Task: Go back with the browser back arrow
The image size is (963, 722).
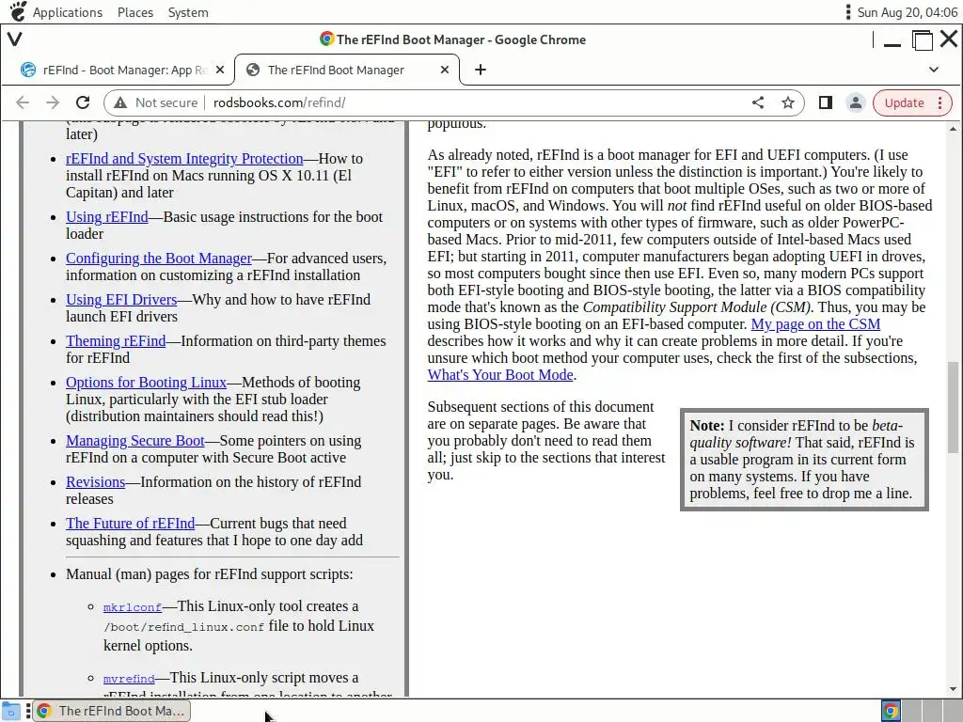Action: point(23,102)
